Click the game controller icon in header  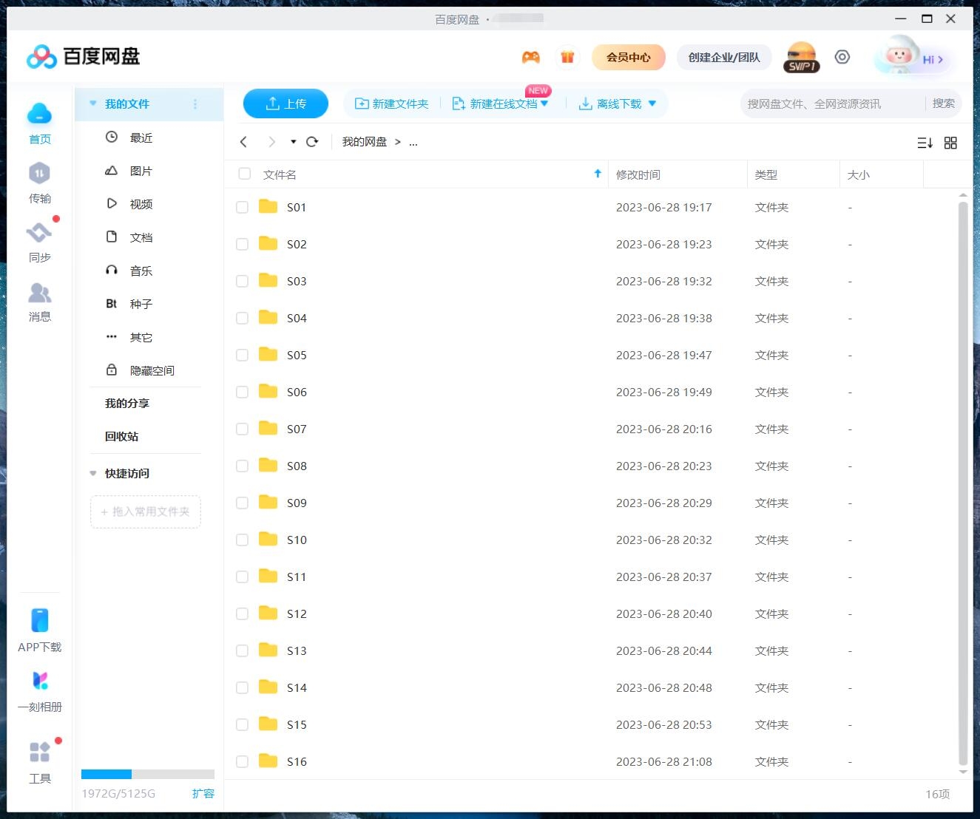click(530, 58)
